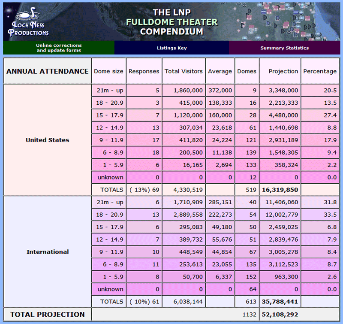Click the Average column header

coord(220,71)
